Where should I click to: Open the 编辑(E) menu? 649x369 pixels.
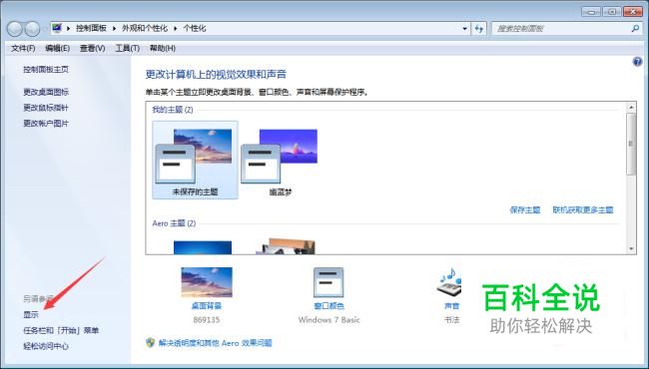pos(58,48)
